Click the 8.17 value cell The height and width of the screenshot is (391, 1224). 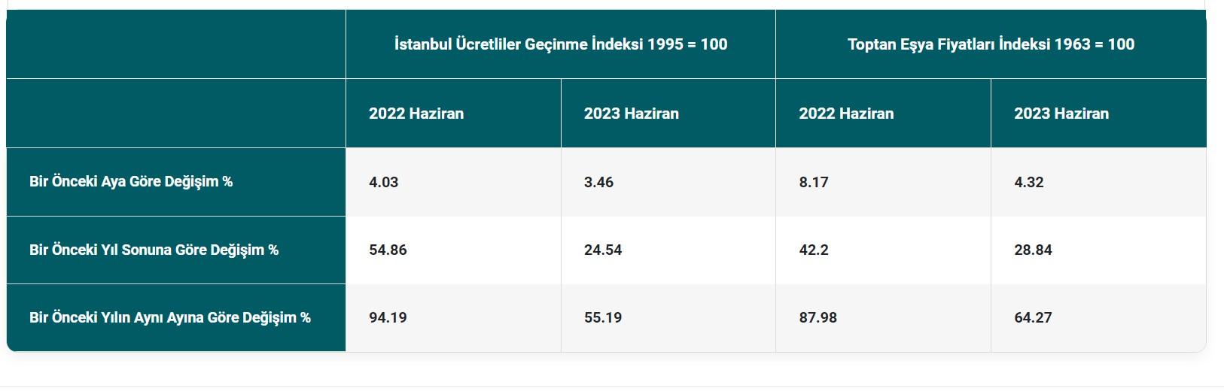[814, 182]
